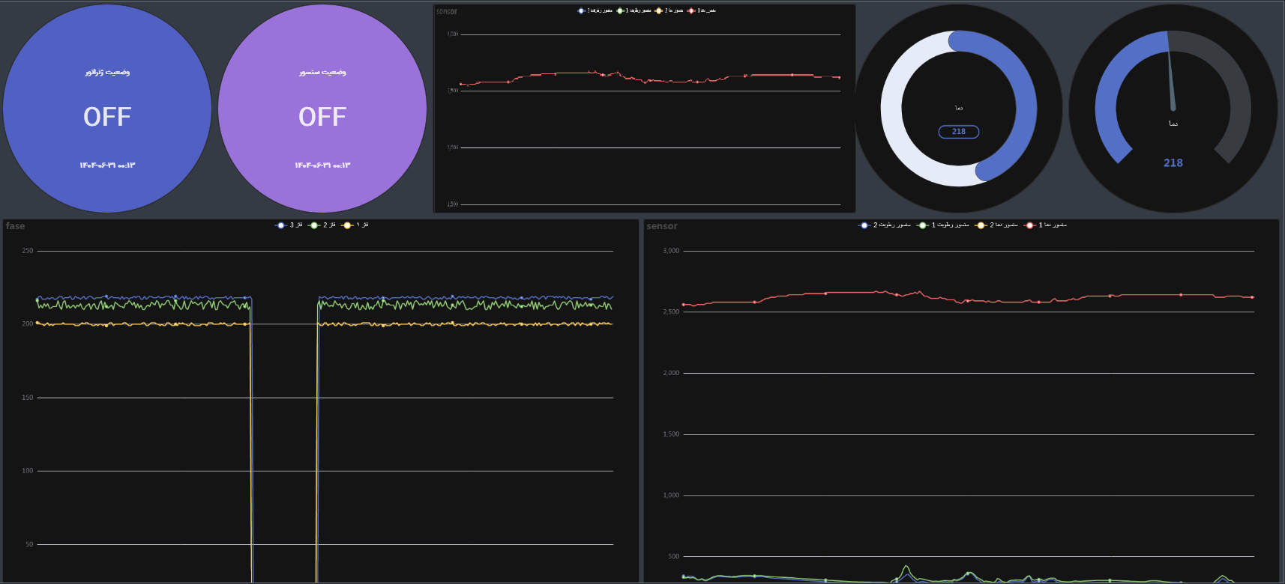Click red سنسور دما 1 marker in large sensor chart
Screen dimensions: 1285x584
coord(1030,225)
